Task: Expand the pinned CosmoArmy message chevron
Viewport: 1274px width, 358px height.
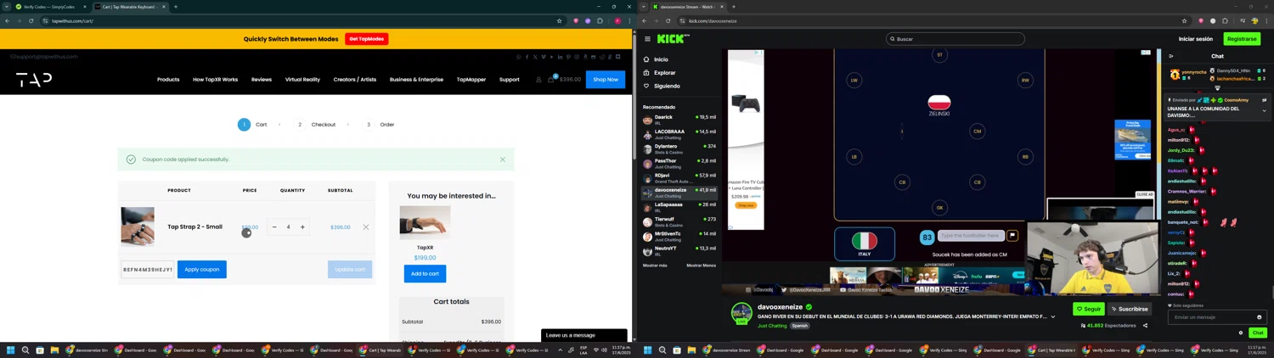Action: pyautogui.click(x=1264, y=110)
